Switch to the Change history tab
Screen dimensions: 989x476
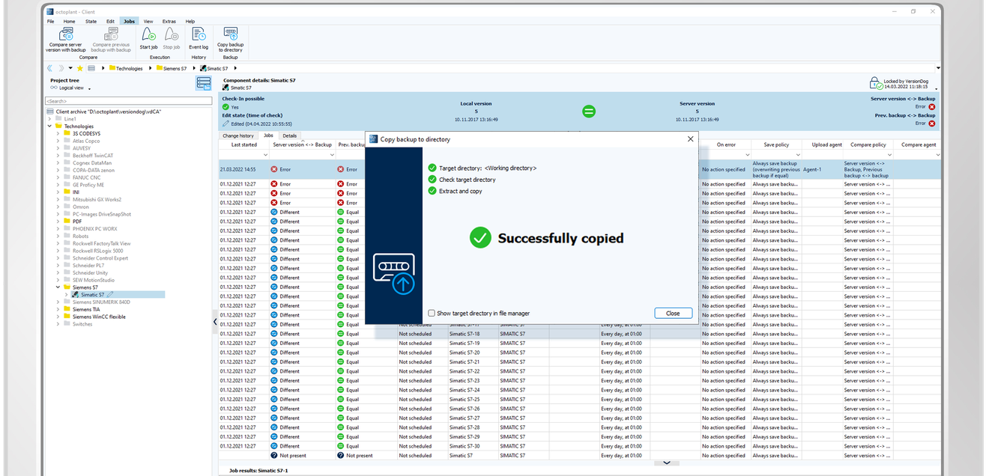pyautogui.click(x=238, y=135)
